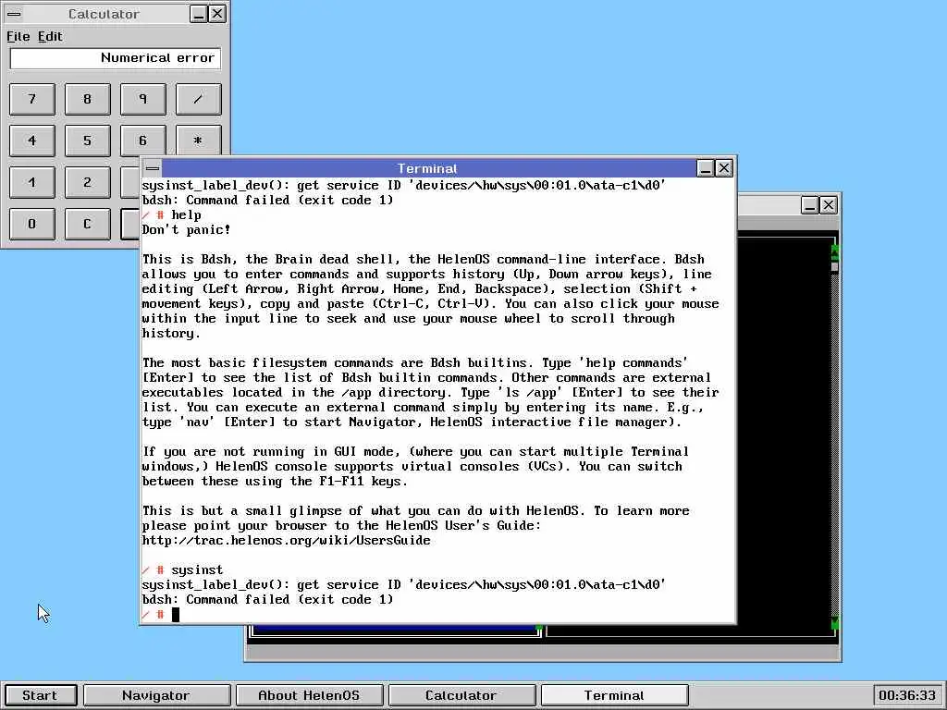
Task: Click the Terminal title bar
Action: click(428, 168)
